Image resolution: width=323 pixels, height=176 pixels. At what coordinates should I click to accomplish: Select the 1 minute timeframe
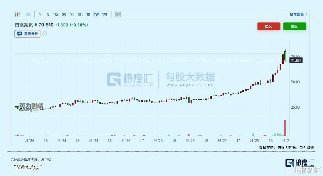40,14
